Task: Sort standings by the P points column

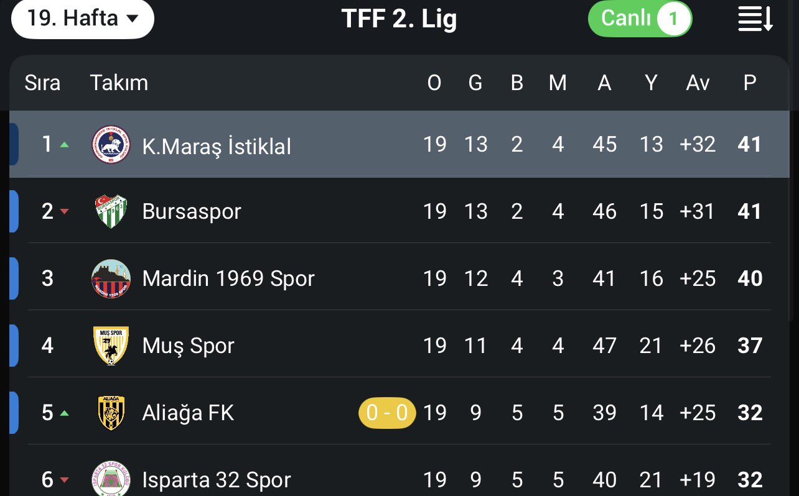Action: pos(750,83)
